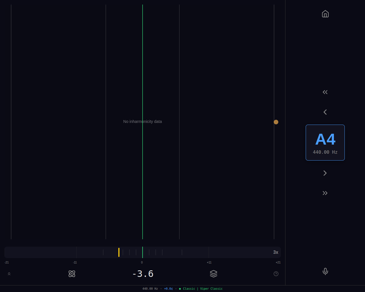Jump back an octave with the double-left chevron

tap(325, 92)
